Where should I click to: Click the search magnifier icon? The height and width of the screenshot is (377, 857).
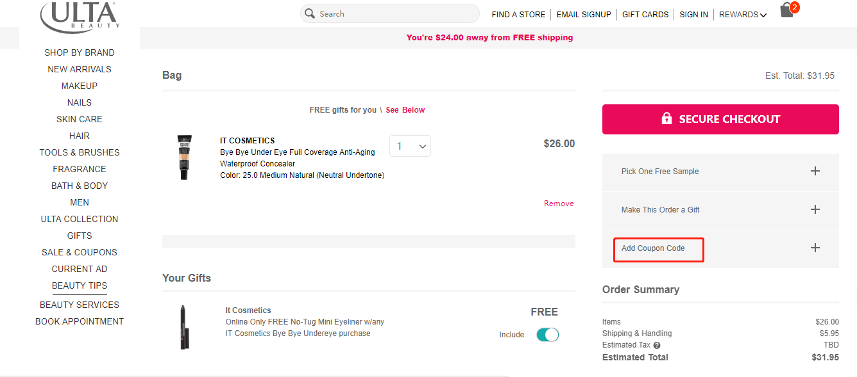310,13
